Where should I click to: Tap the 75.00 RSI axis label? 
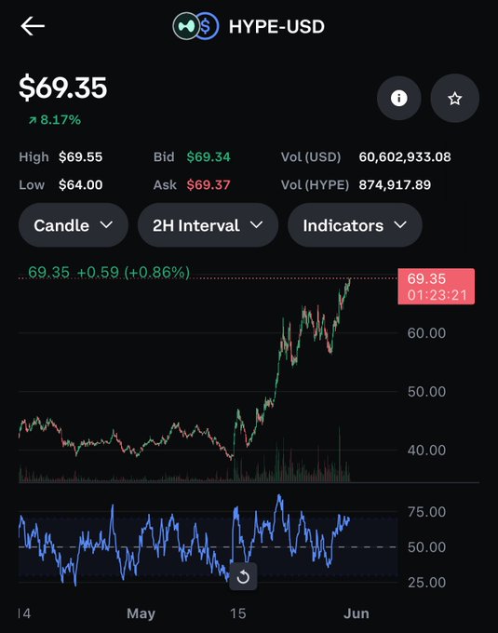[x=426, y=512]
